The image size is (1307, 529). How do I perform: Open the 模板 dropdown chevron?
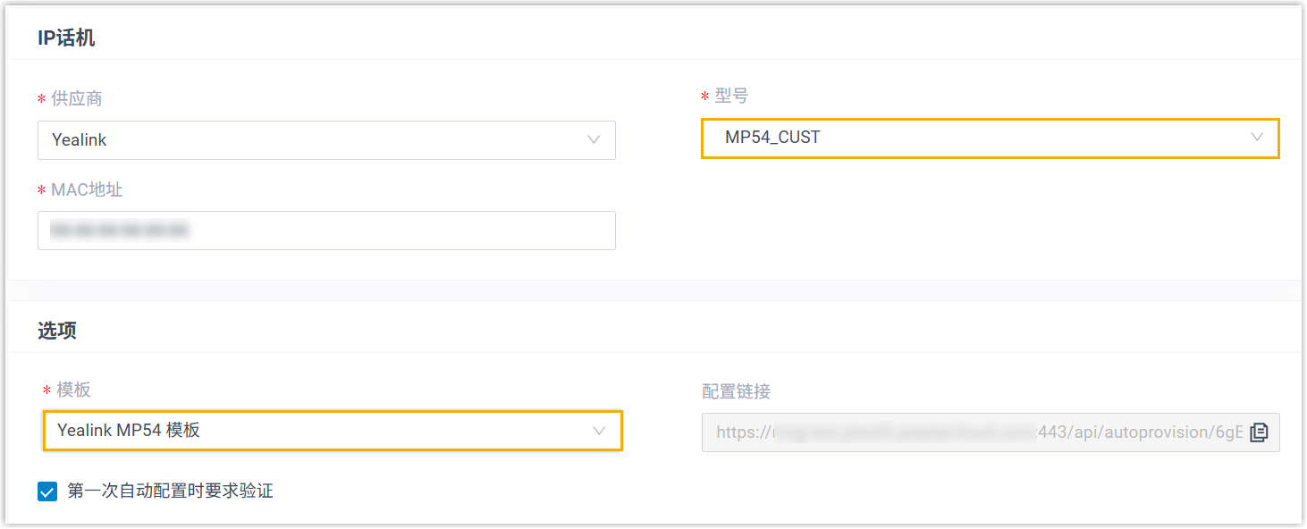coord(600,431)
